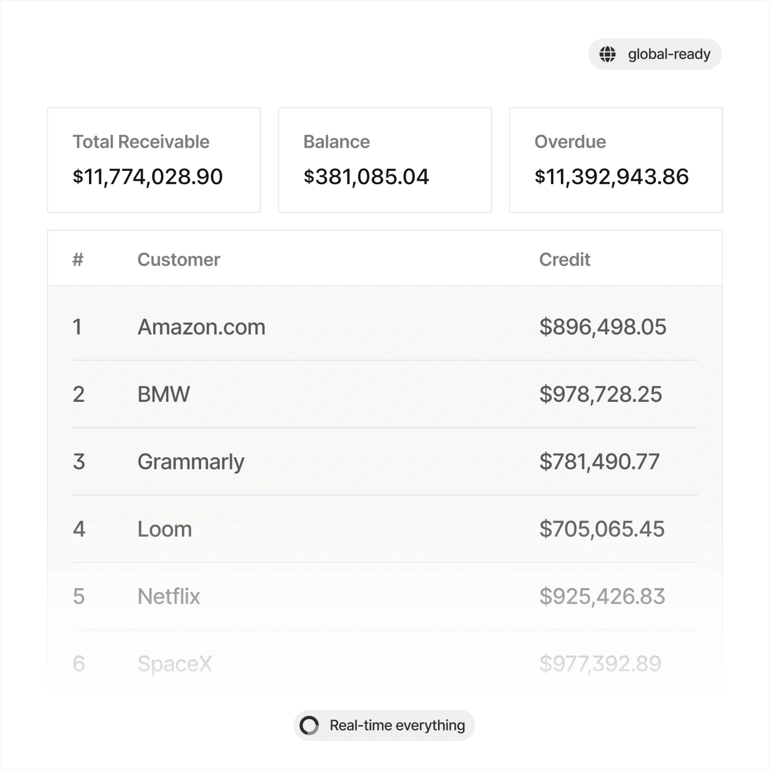
Task: Sort by the Customer column header
Action: (x=179, y=259)
